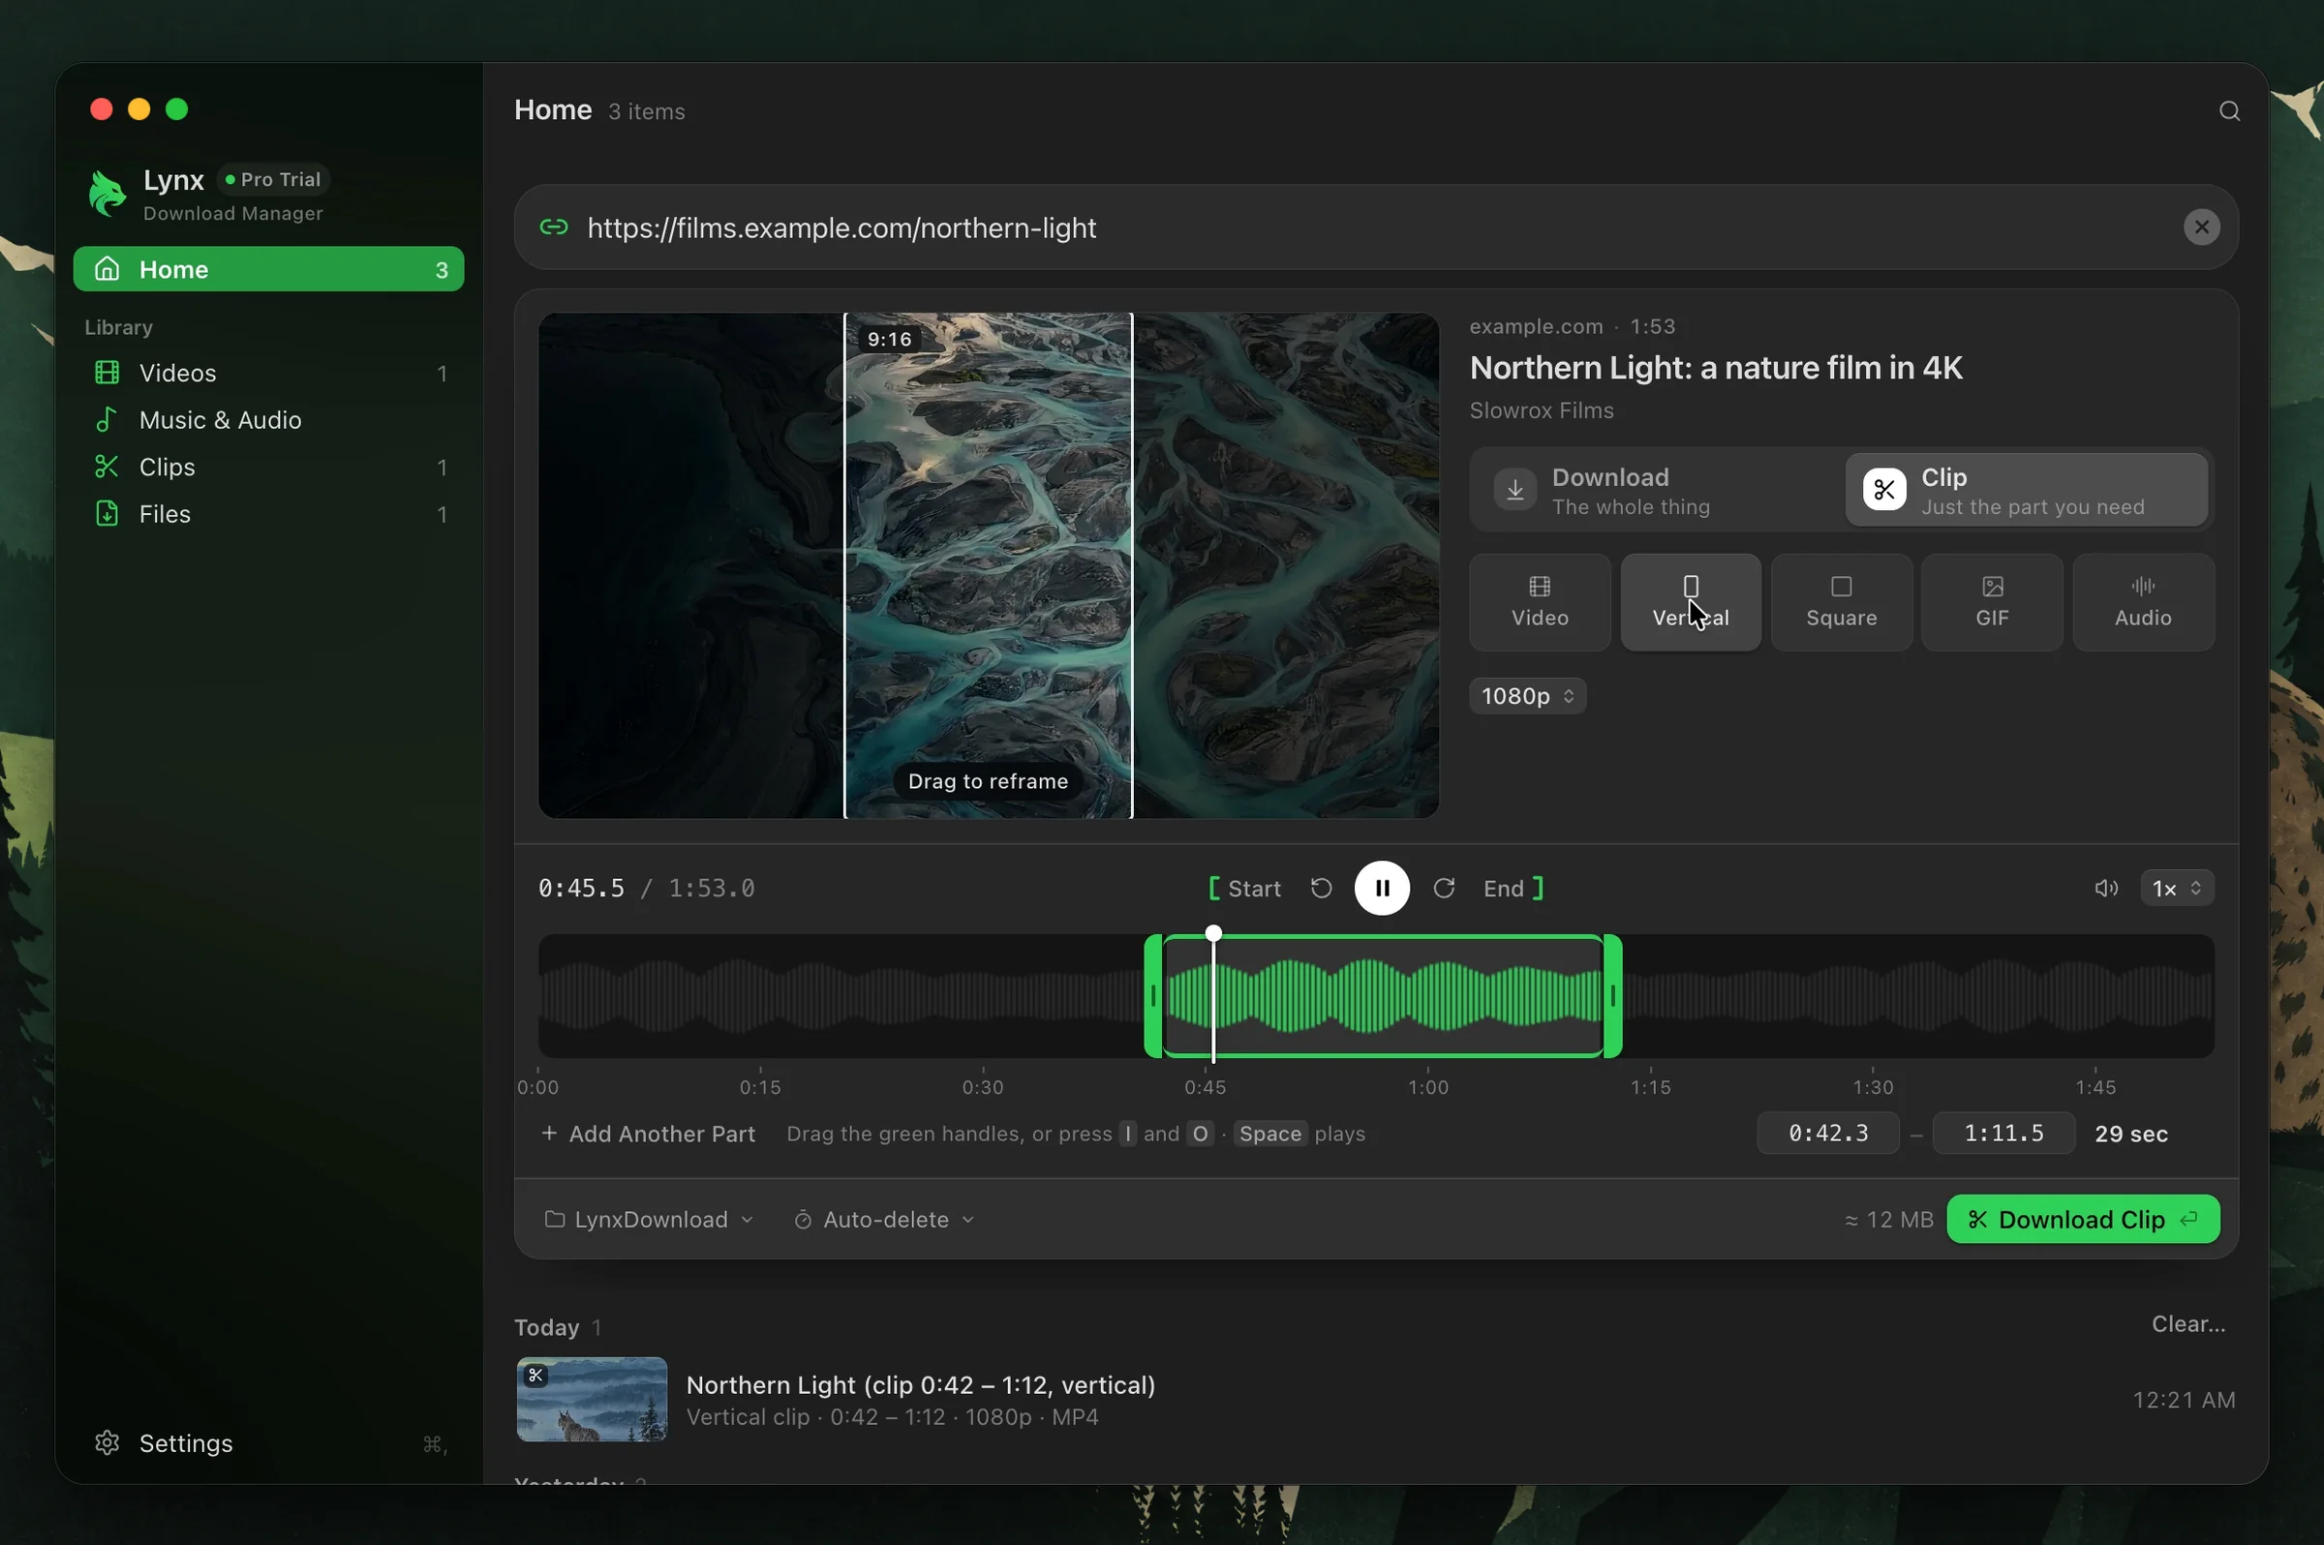Image resolution: width=2324 pixels, height=1545 pixels.
Task: Click the skip-forward arrow icon
Action: pyautogui.click(x=1444, y=889)
